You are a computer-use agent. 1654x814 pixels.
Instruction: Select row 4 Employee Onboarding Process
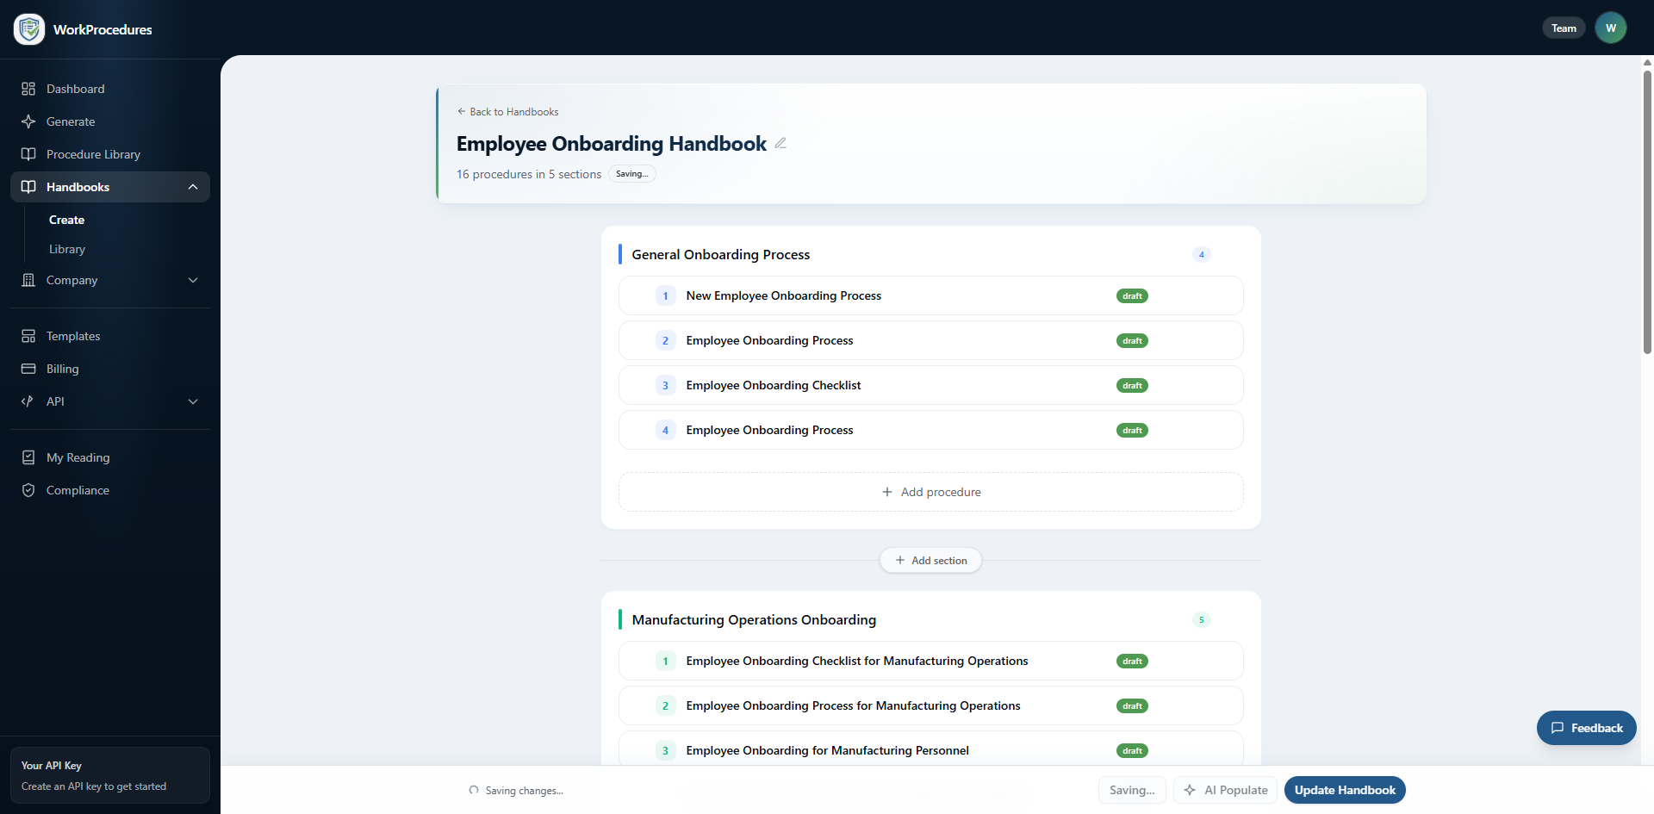pos(931,430)
